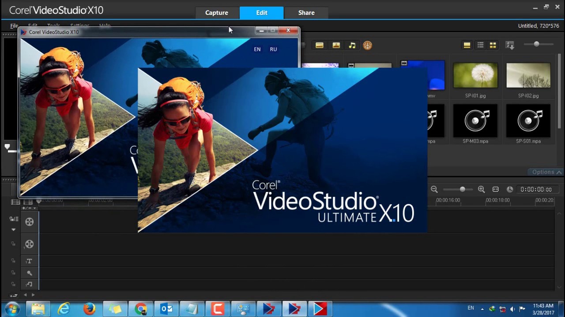Click the volume tray icon

(512, 309)
